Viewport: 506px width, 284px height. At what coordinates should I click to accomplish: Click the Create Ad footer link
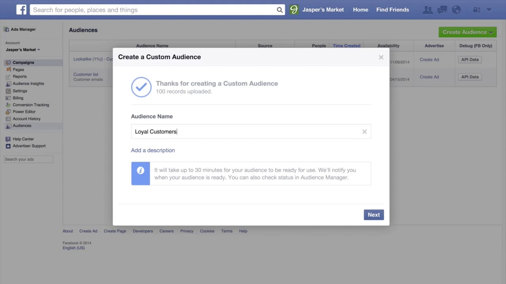pyautogui.click(x=88, y=231)
